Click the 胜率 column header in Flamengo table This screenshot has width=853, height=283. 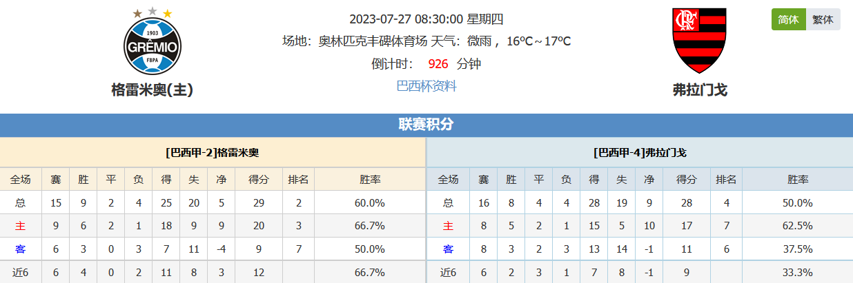point(798,180)
